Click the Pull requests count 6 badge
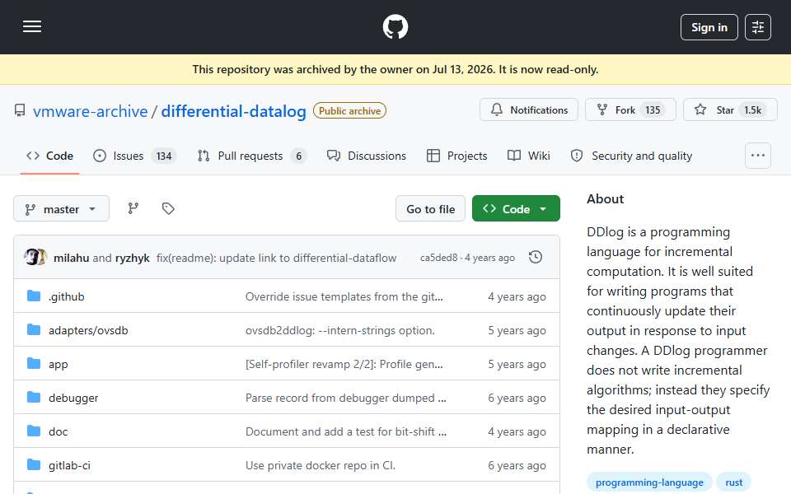This screenshot has height=494, width=791. click(298, 156)
